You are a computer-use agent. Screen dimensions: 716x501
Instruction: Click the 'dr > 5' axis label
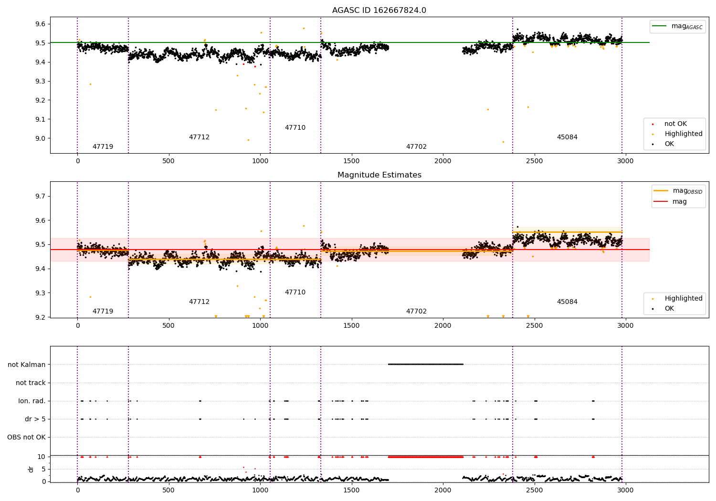(x=35, y=419)
